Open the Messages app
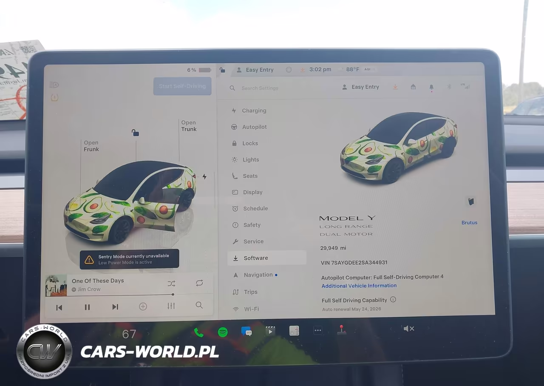 click(246, 332)
